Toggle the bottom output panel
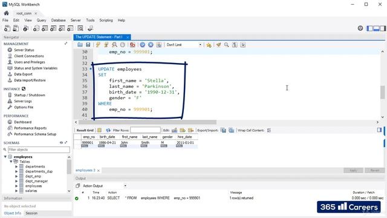The height and width of the screenshot is (218, 387). 376,28
